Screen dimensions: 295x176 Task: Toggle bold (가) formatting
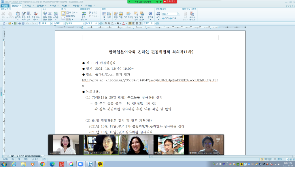coord(105,24)
